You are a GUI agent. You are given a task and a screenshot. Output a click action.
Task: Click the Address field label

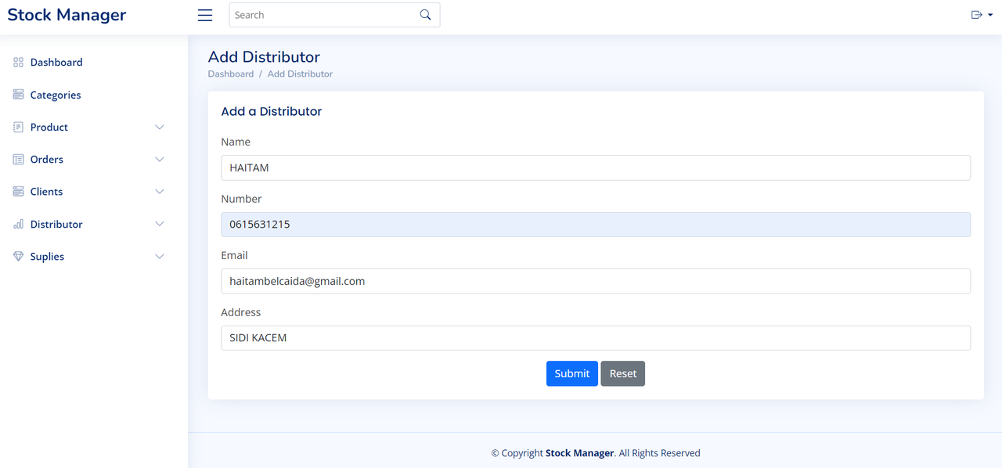[x=240, y=312]
